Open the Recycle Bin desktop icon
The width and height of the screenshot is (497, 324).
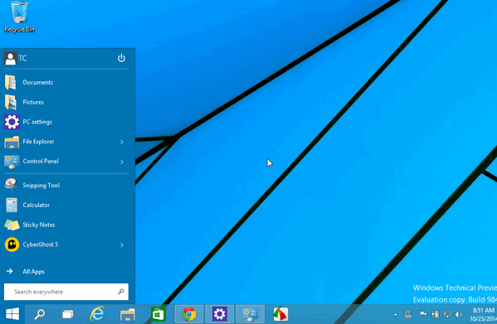(x=19, y=17)
